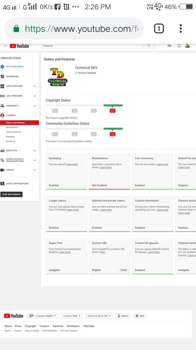Expand Translations & Transcriptions section

click(x=35, y=160)
